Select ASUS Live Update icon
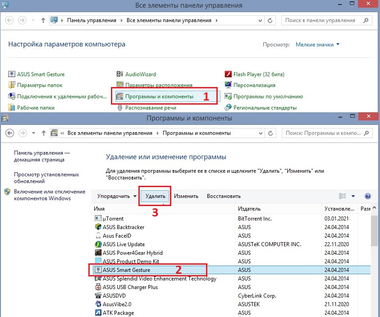This screenshot has height=317, width=380. [x=98, y=244]
